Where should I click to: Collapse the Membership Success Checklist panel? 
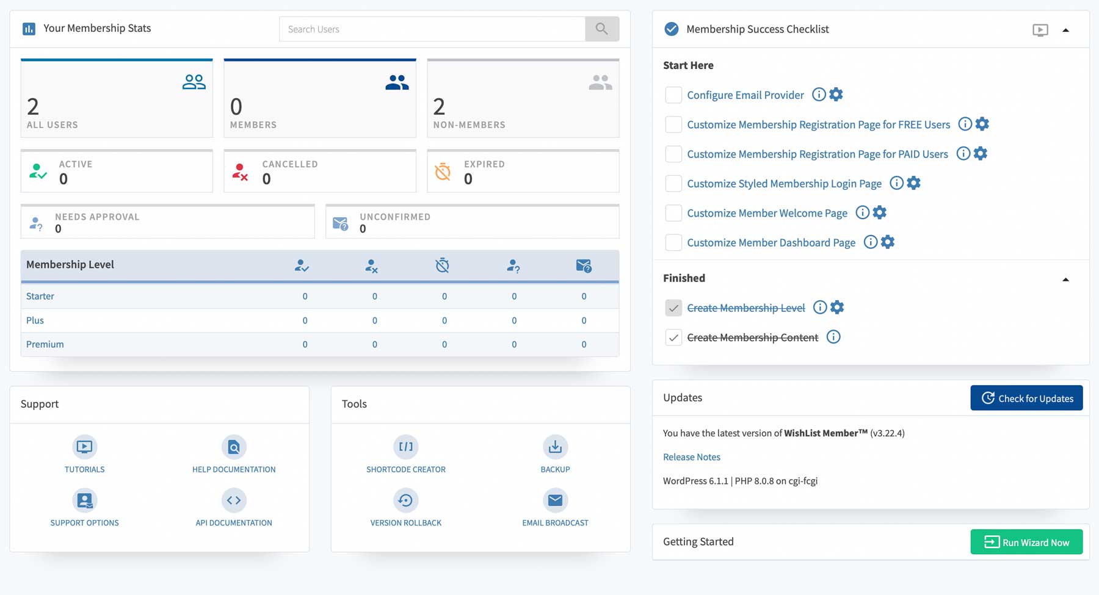[1066, 29]
